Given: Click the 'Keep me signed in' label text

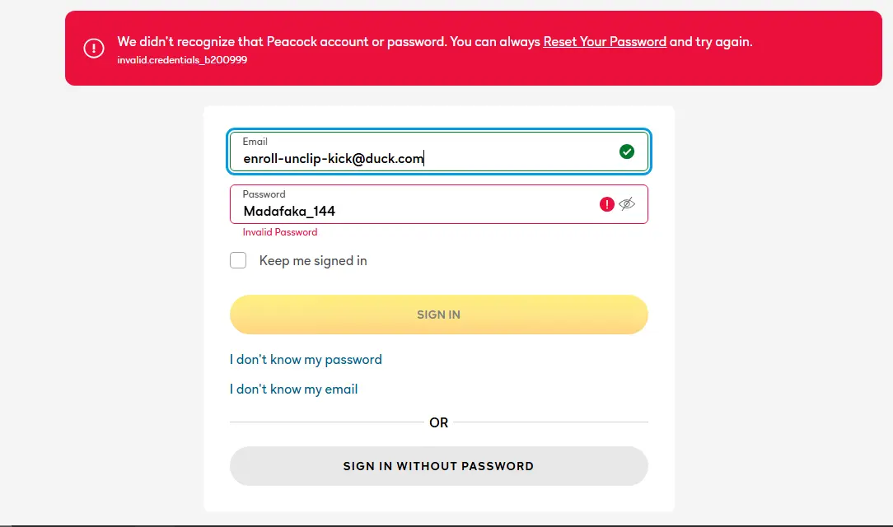Looking at the screenshot, I should point(313,261).
